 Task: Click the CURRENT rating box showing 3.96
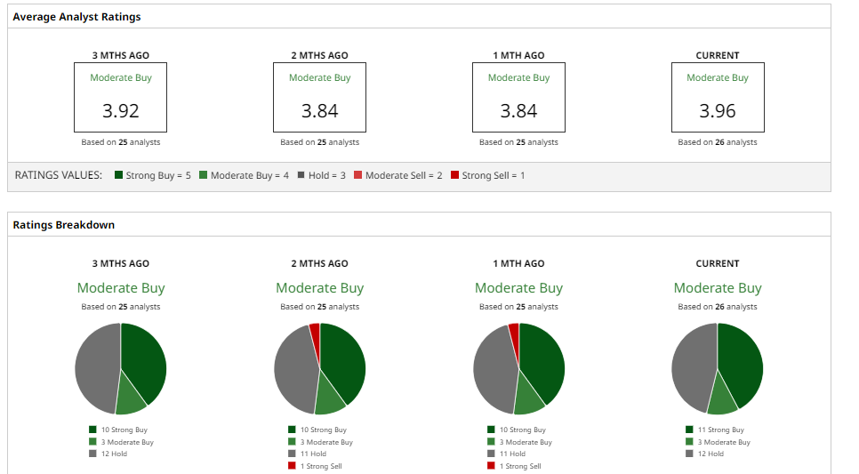pos(718,98)
